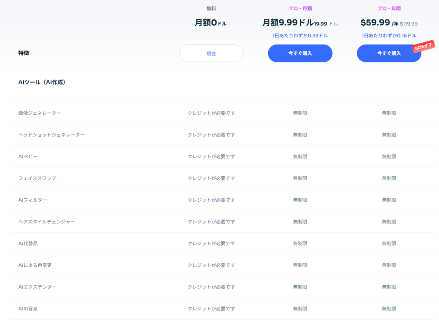
Task: Select the AIフィルター row label
Action: point(32,200)
